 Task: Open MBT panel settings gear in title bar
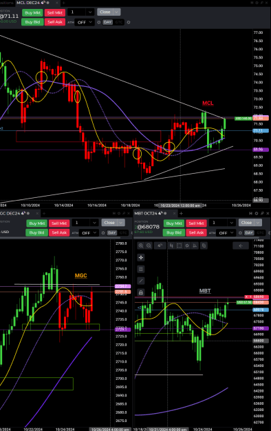click(x=257, y=213)
